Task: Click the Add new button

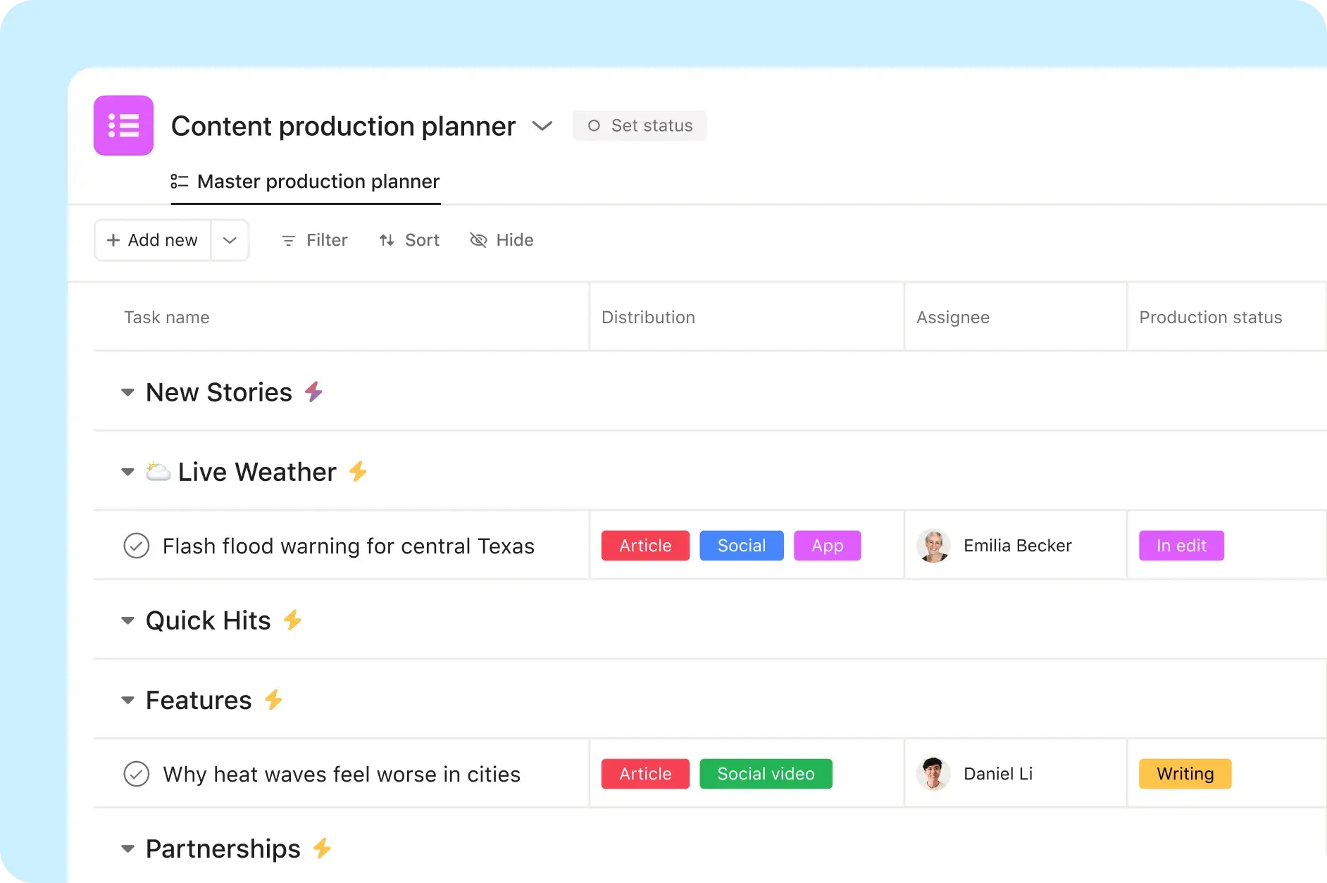Action: tap(151, 240)
